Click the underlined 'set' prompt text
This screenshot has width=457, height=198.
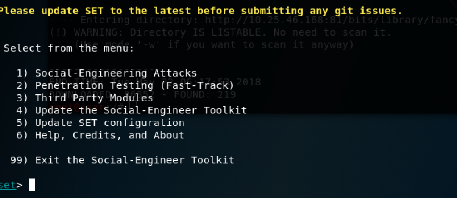(x=8, y=185)
